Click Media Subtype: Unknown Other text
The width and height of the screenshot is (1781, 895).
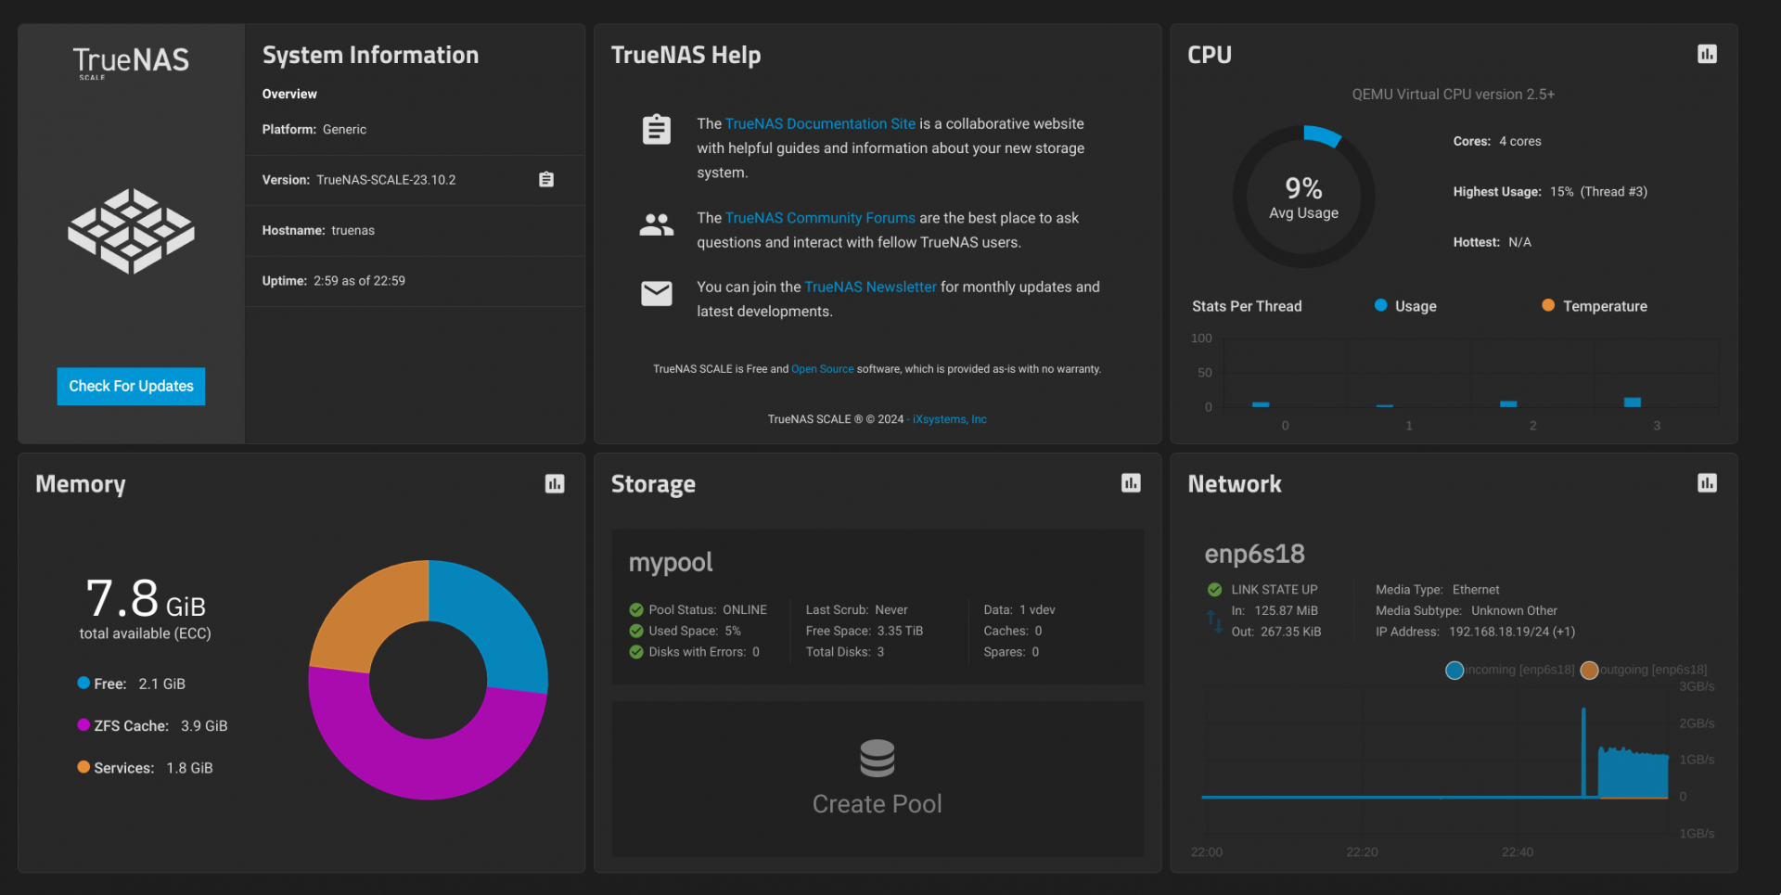[x=1466, y=610]
